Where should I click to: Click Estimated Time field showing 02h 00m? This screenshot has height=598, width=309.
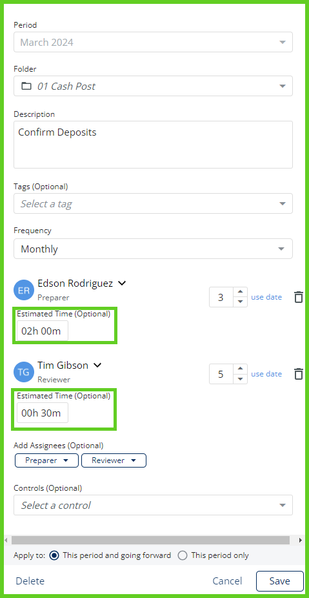coord(43,331)
